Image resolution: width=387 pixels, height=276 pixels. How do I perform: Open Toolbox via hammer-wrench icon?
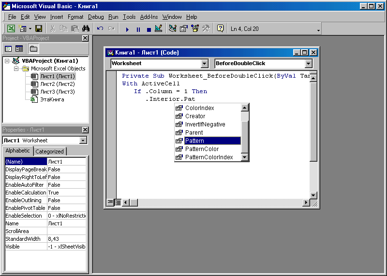[206, 28]
